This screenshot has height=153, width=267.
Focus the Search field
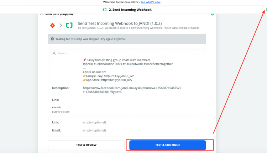coord(127,53)
